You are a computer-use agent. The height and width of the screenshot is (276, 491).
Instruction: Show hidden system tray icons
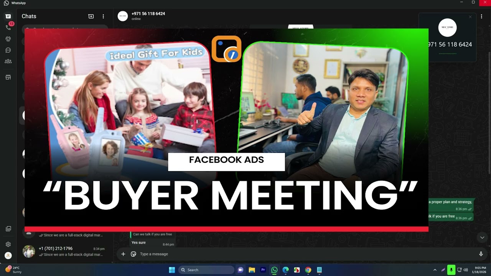pyautogui.click(x=435, y=270)
